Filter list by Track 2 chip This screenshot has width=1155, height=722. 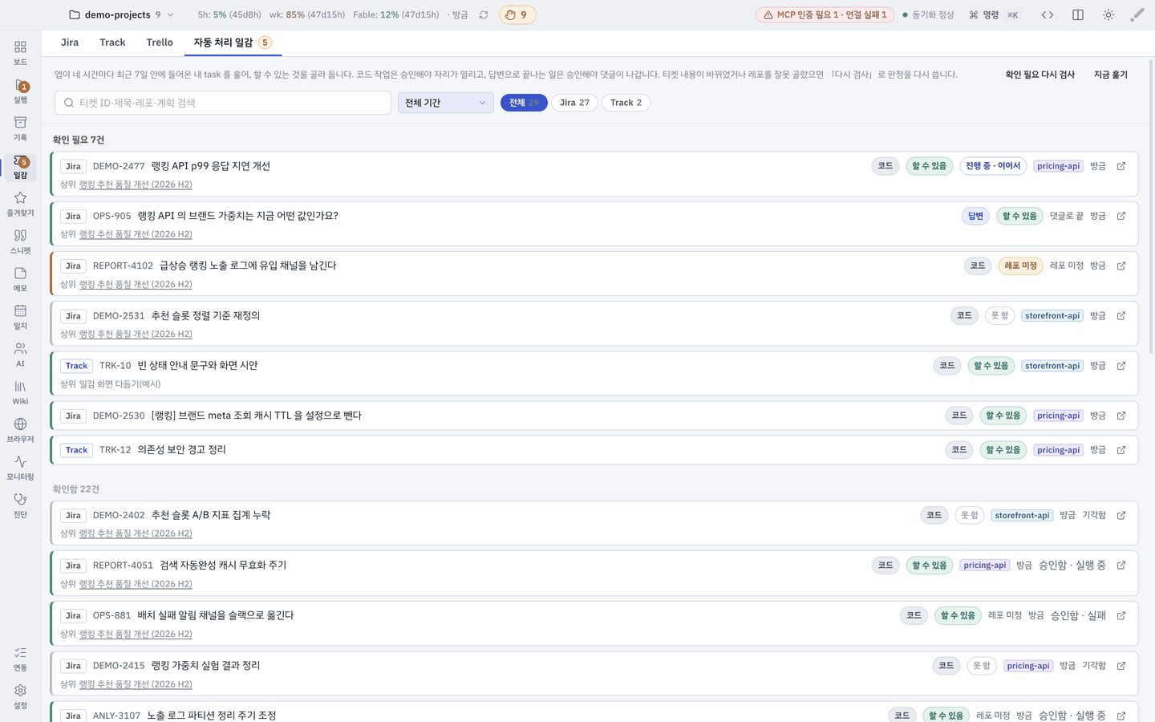coord(626,103)
